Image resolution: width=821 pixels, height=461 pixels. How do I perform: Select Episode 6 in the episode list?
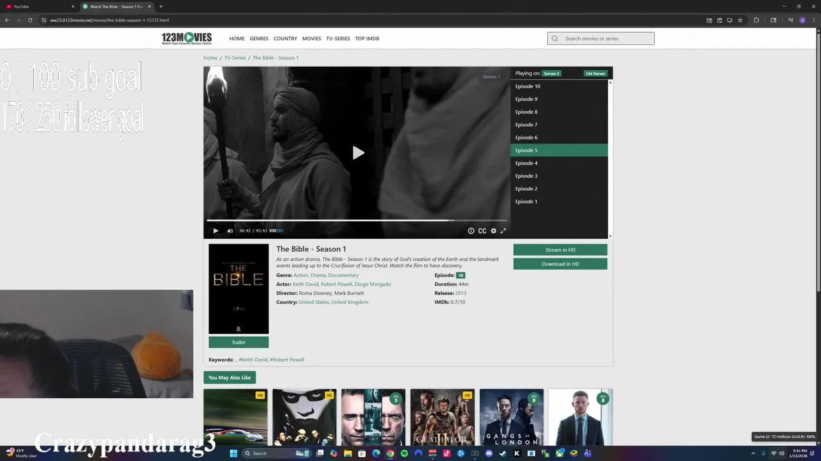point(559,138)
